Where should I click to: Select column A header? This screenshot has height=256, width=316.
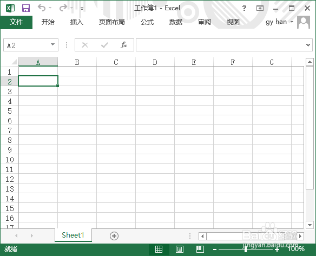point(38,62)
